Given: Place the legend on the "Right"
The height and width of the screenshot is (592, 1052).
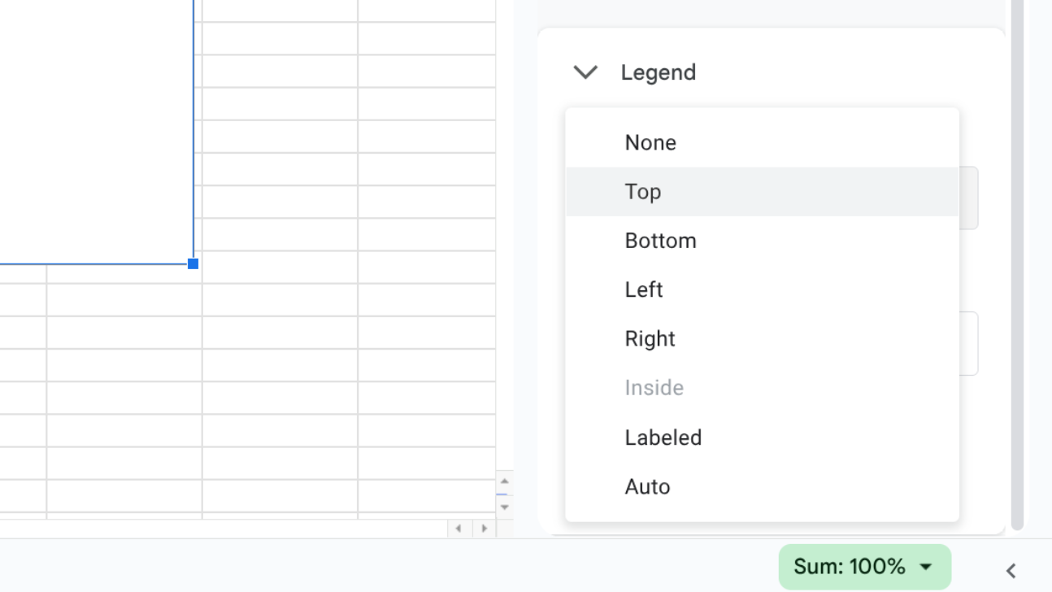Looking at the screenshot, I should [650, 338].
